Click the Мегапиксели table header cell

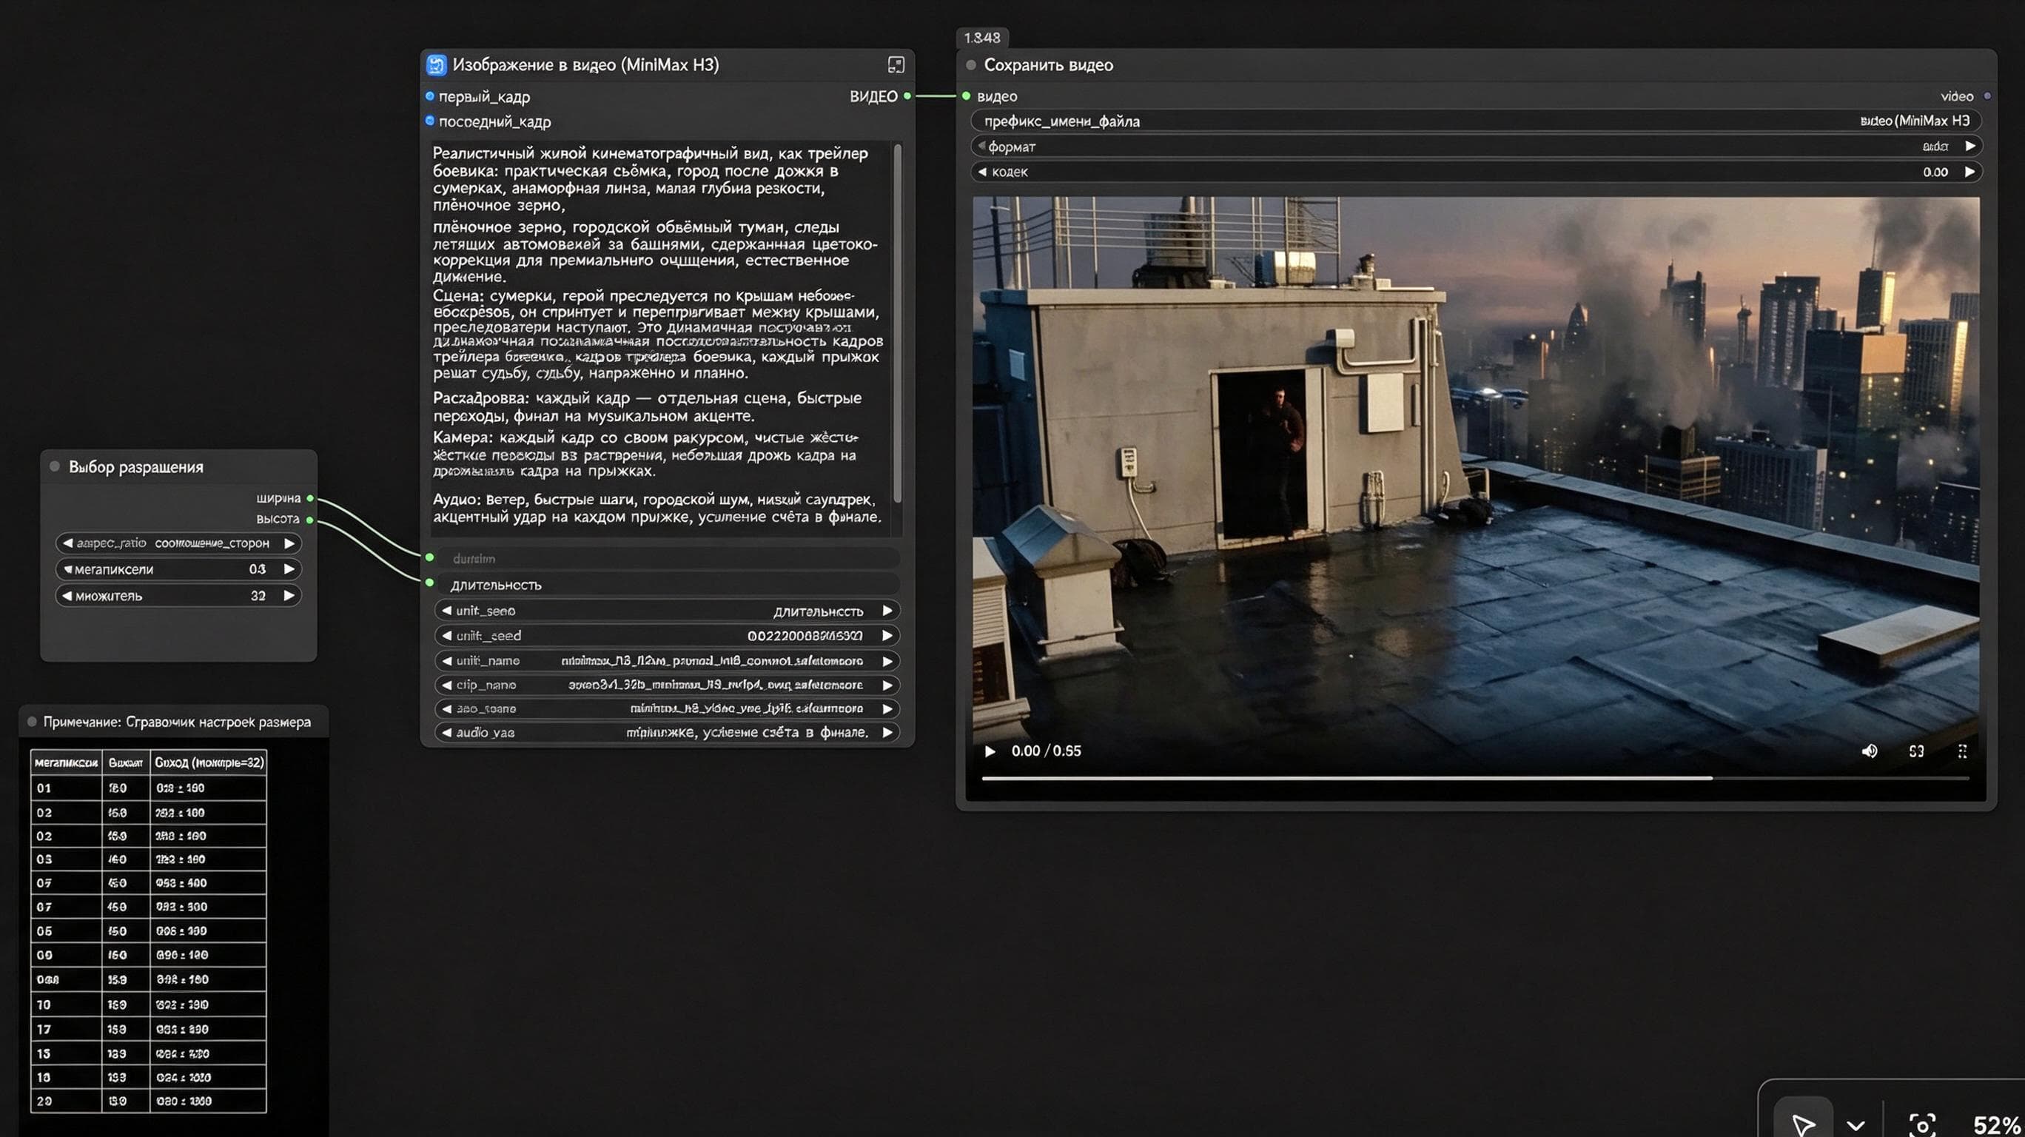(x=66, y=762)
